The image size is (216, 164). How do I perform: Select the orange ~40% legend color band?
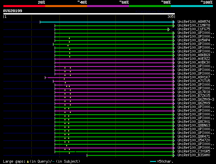coord(66,6)
